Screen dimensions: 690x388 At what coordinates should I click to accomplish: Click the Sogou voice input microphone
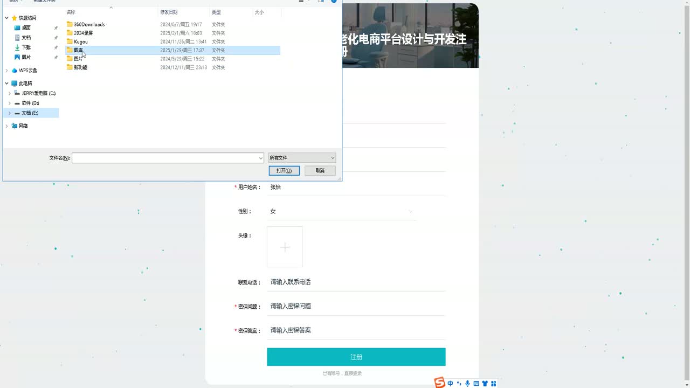pyautogui.click(x=467, y=384)
